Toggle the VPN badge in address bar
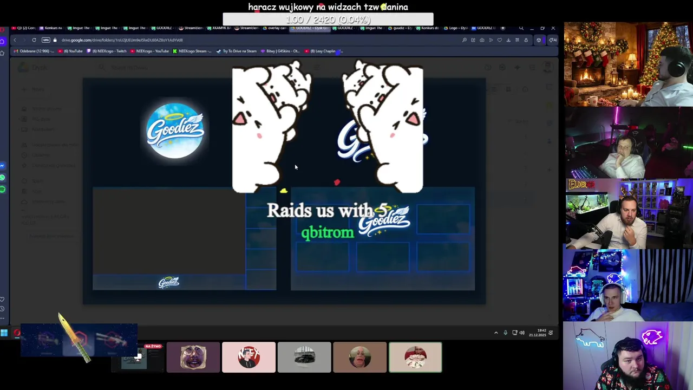The width and height of the screenshot is (693, 390). (x=46, y=40)
